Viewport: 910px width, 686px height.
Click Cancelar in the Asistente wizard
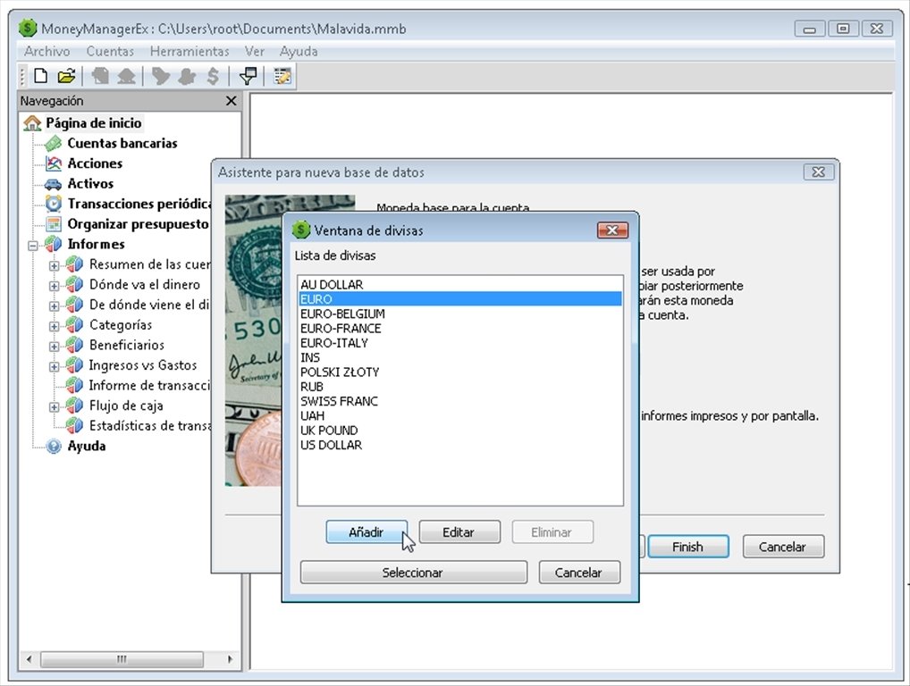click(783, 547)
